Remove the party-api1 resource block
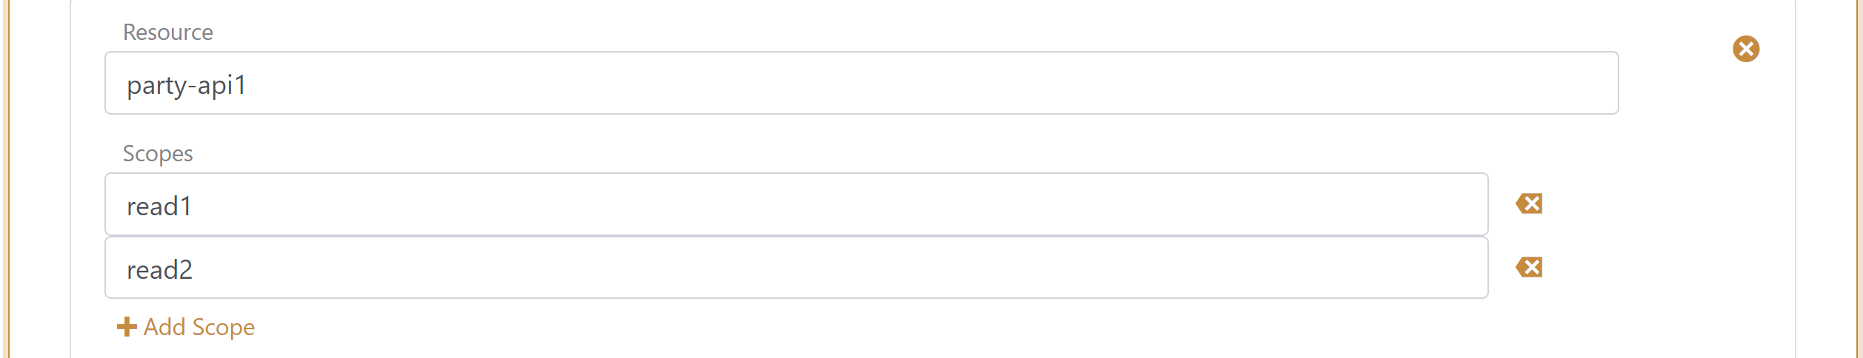The image size is (1863, 358). pos(1745,49)
